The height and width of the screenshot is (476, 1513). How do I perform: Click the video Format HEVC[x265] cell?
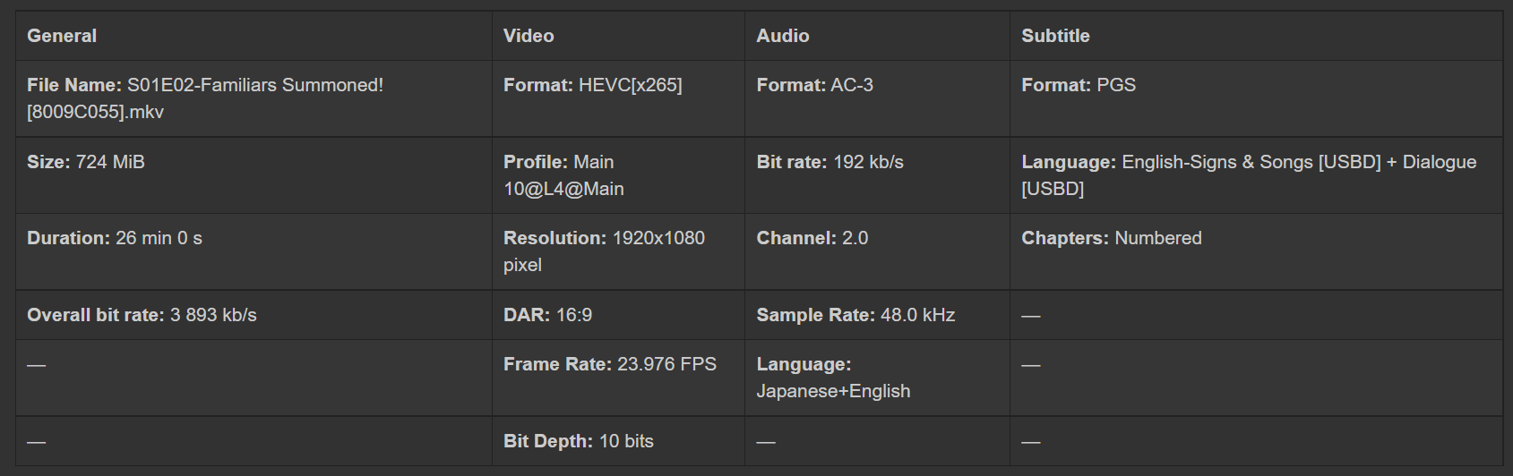[592, 85]
